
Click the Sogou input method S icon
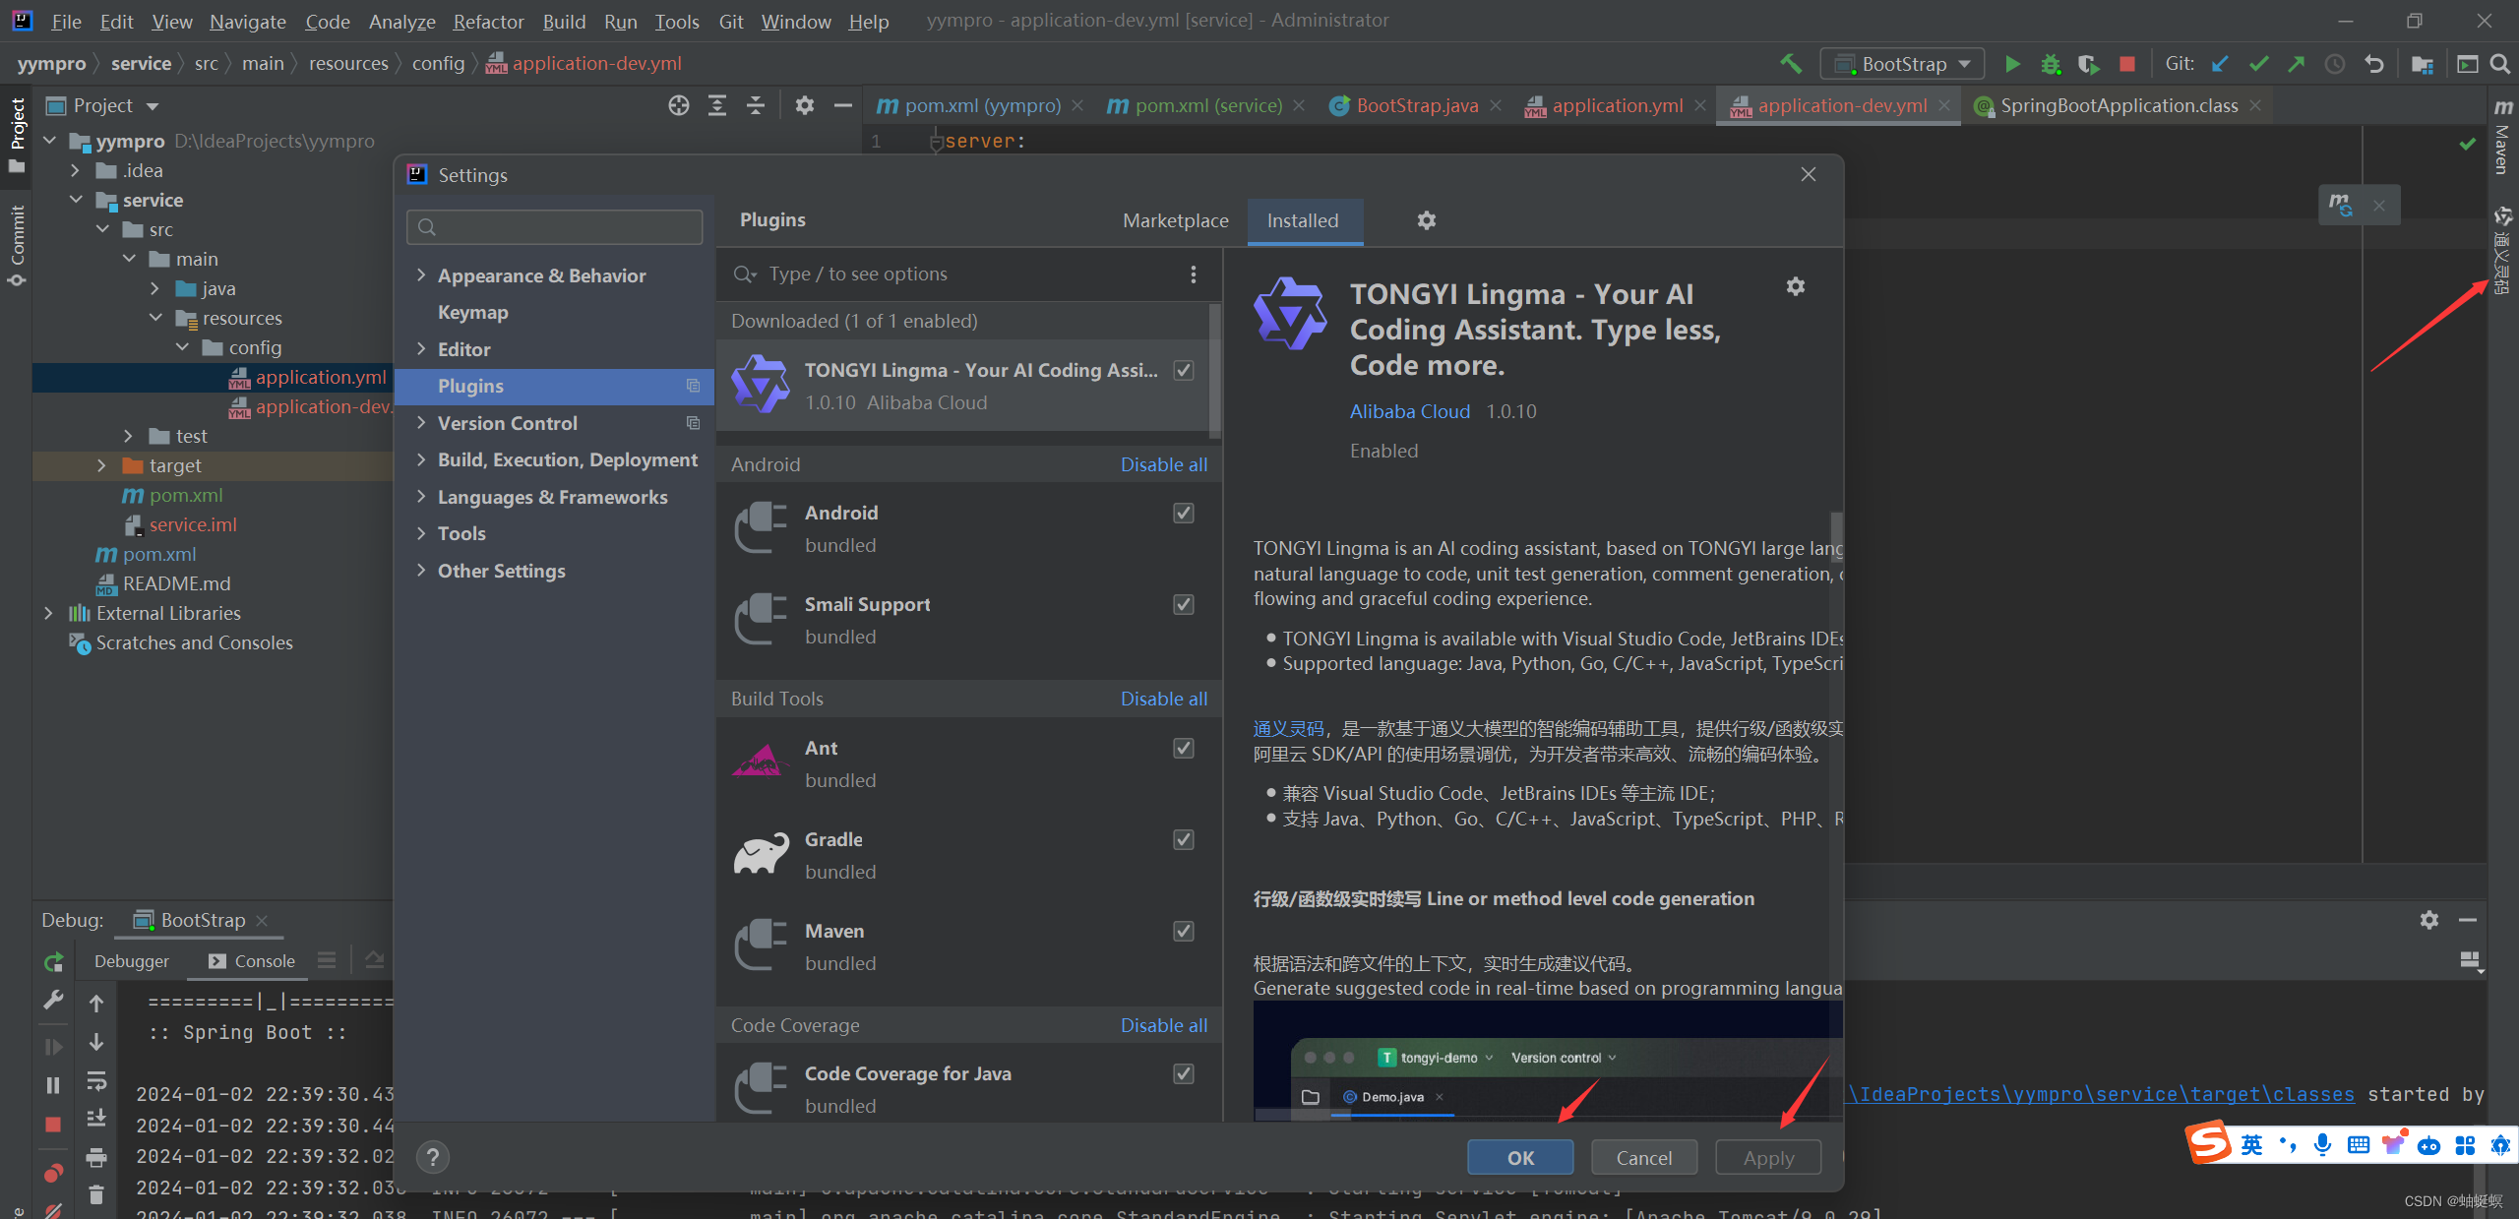[2209, 1143]
